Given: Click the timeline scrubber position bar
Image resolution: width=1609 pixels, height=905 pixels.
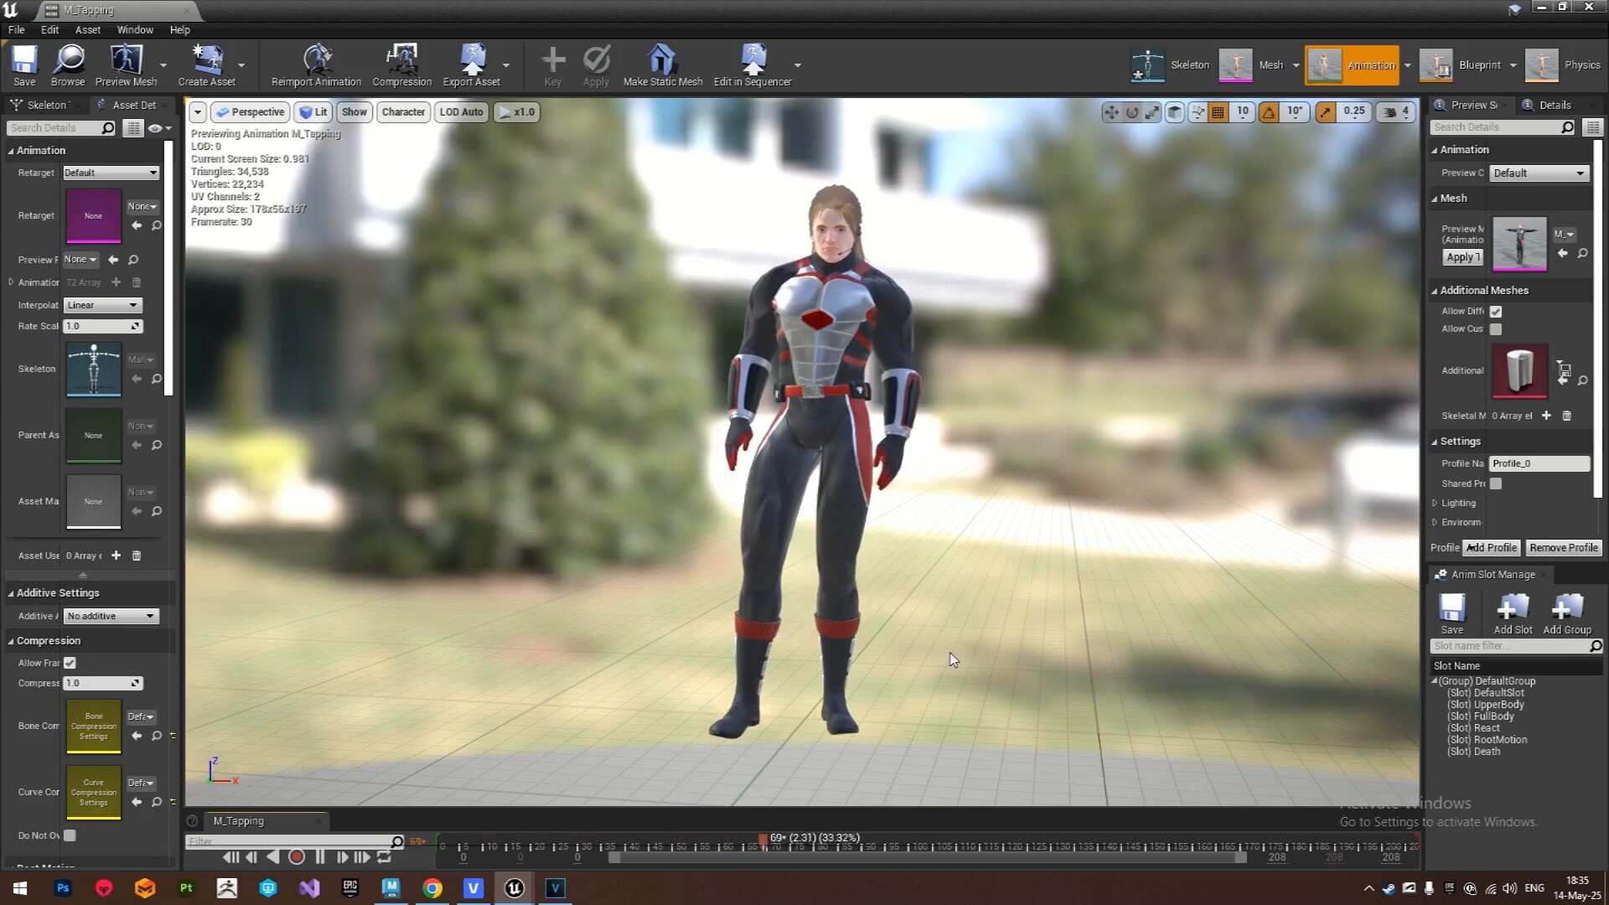Looking at the screenshot, I should [x=763, y=846].
